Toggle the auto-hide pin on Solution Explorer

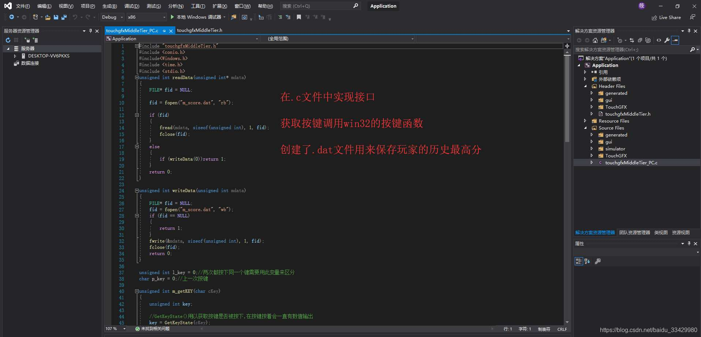[689, 31]
